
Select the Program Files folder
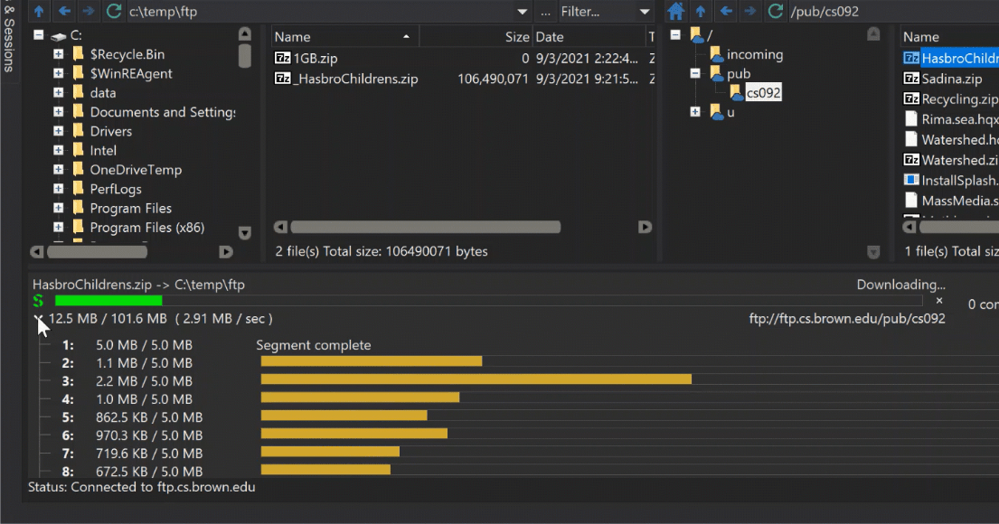(x=130, y=208)
